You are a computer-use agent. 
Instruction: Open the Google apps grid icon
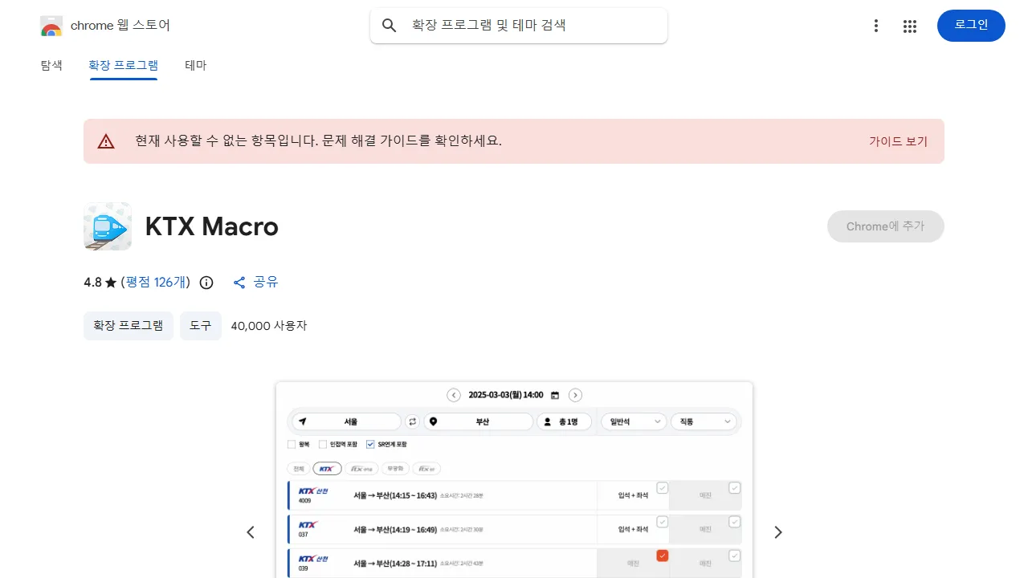click(910, 25)
